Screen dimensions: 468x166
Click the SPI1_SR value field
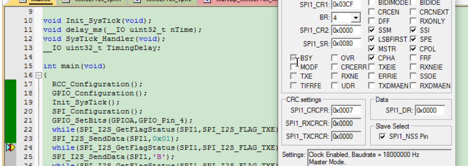346,44
